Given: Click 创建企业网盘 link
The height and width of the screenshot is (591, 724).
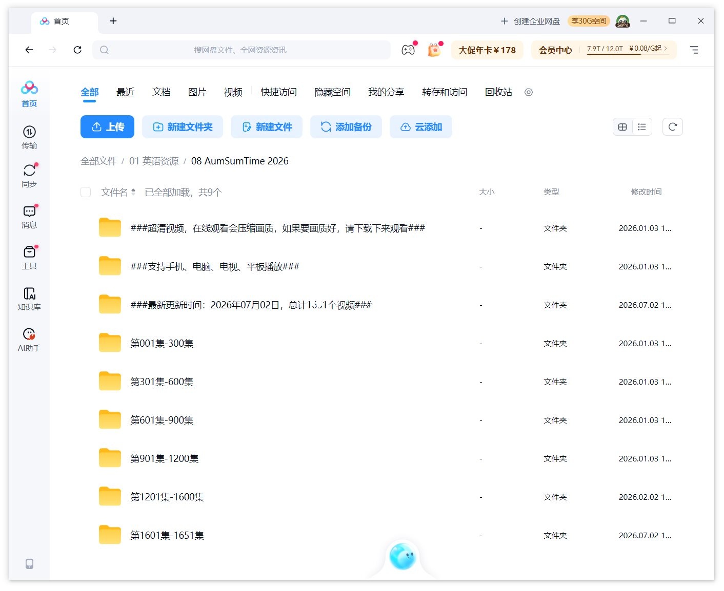Looking at the screenshot, I should point(531,21).
